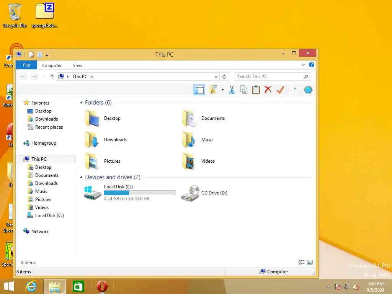Open recent locations dropdown next to Forward

(44, 77)
